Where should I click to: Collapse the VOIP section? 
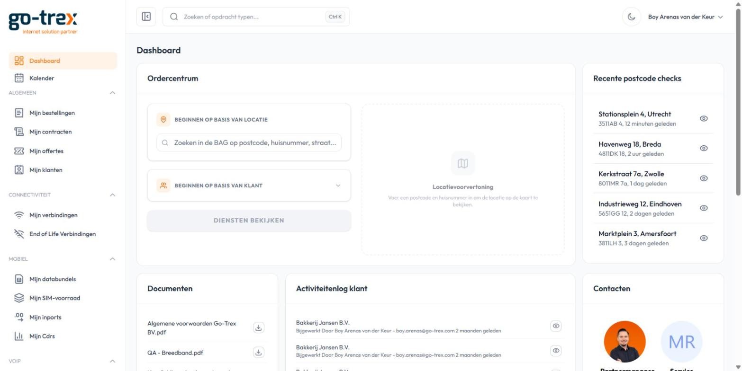(x=112, y=362)
